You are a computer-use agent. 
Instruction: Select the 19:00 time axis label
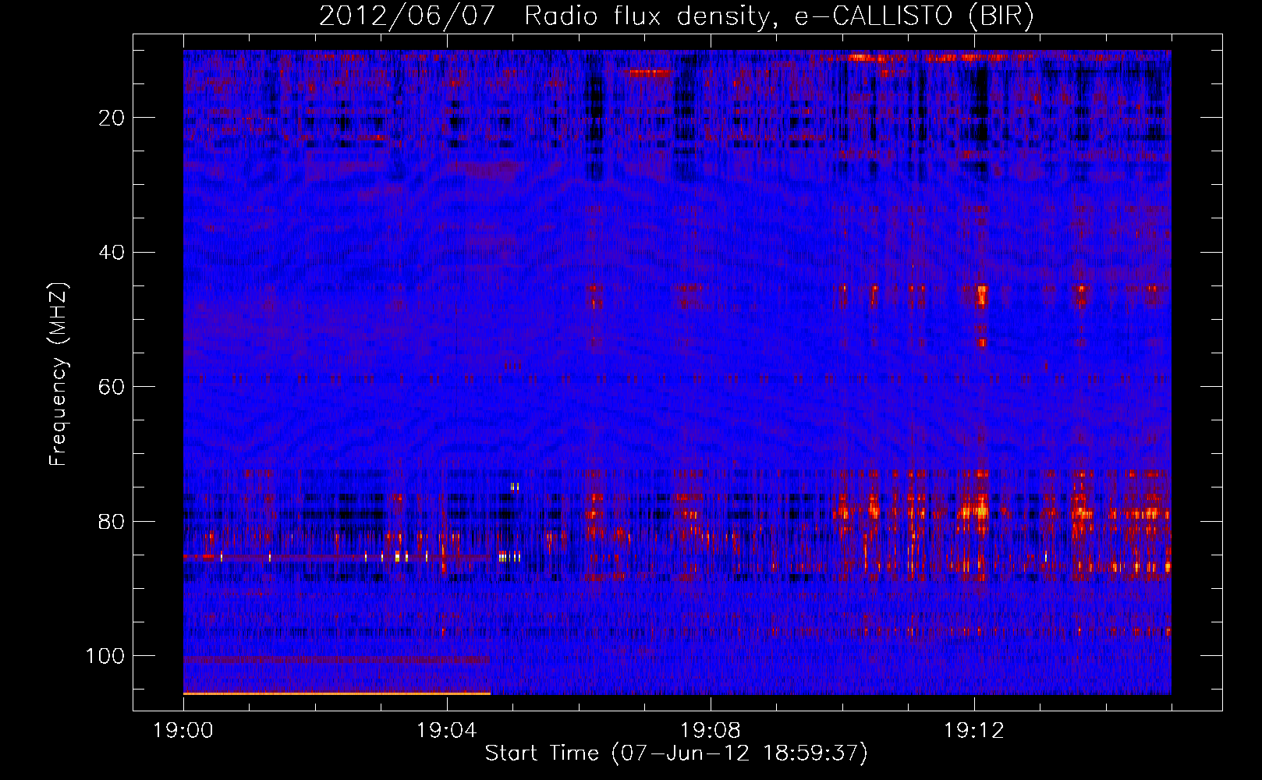coord(183,731)
